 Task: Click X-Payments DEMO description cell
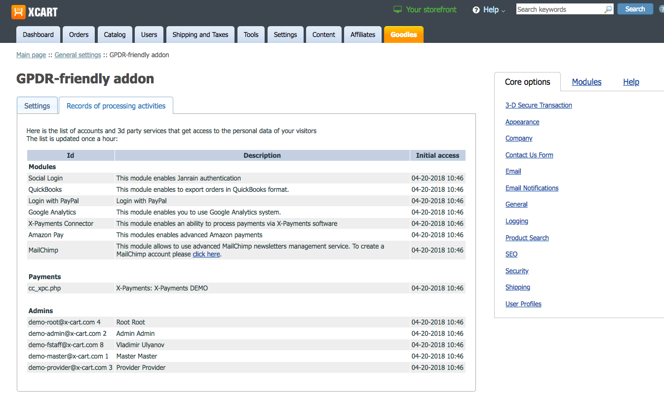pyautogui.click(x=262, y=288)
